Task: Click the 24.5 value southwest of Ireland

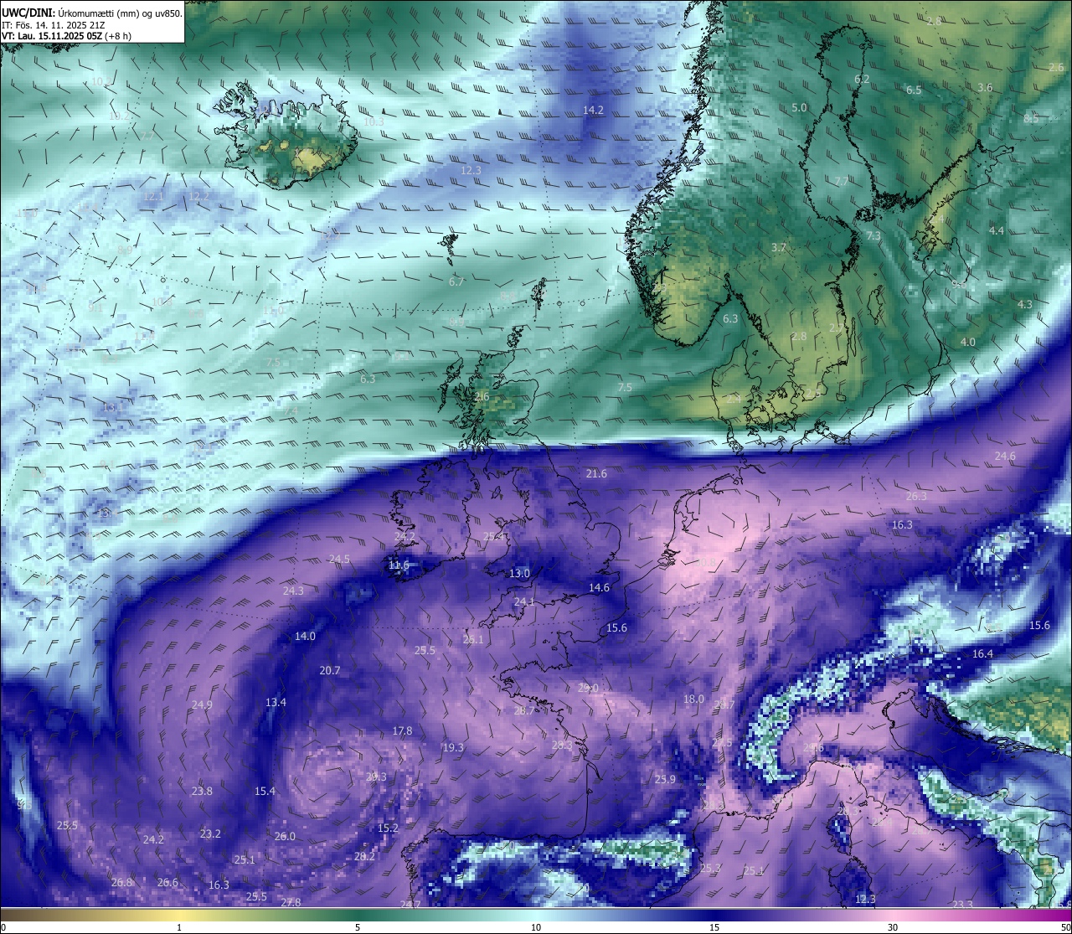Action: point(339,559)
